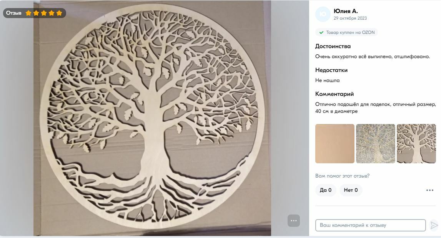Click the Комментарий section heading

click(334, 94)
